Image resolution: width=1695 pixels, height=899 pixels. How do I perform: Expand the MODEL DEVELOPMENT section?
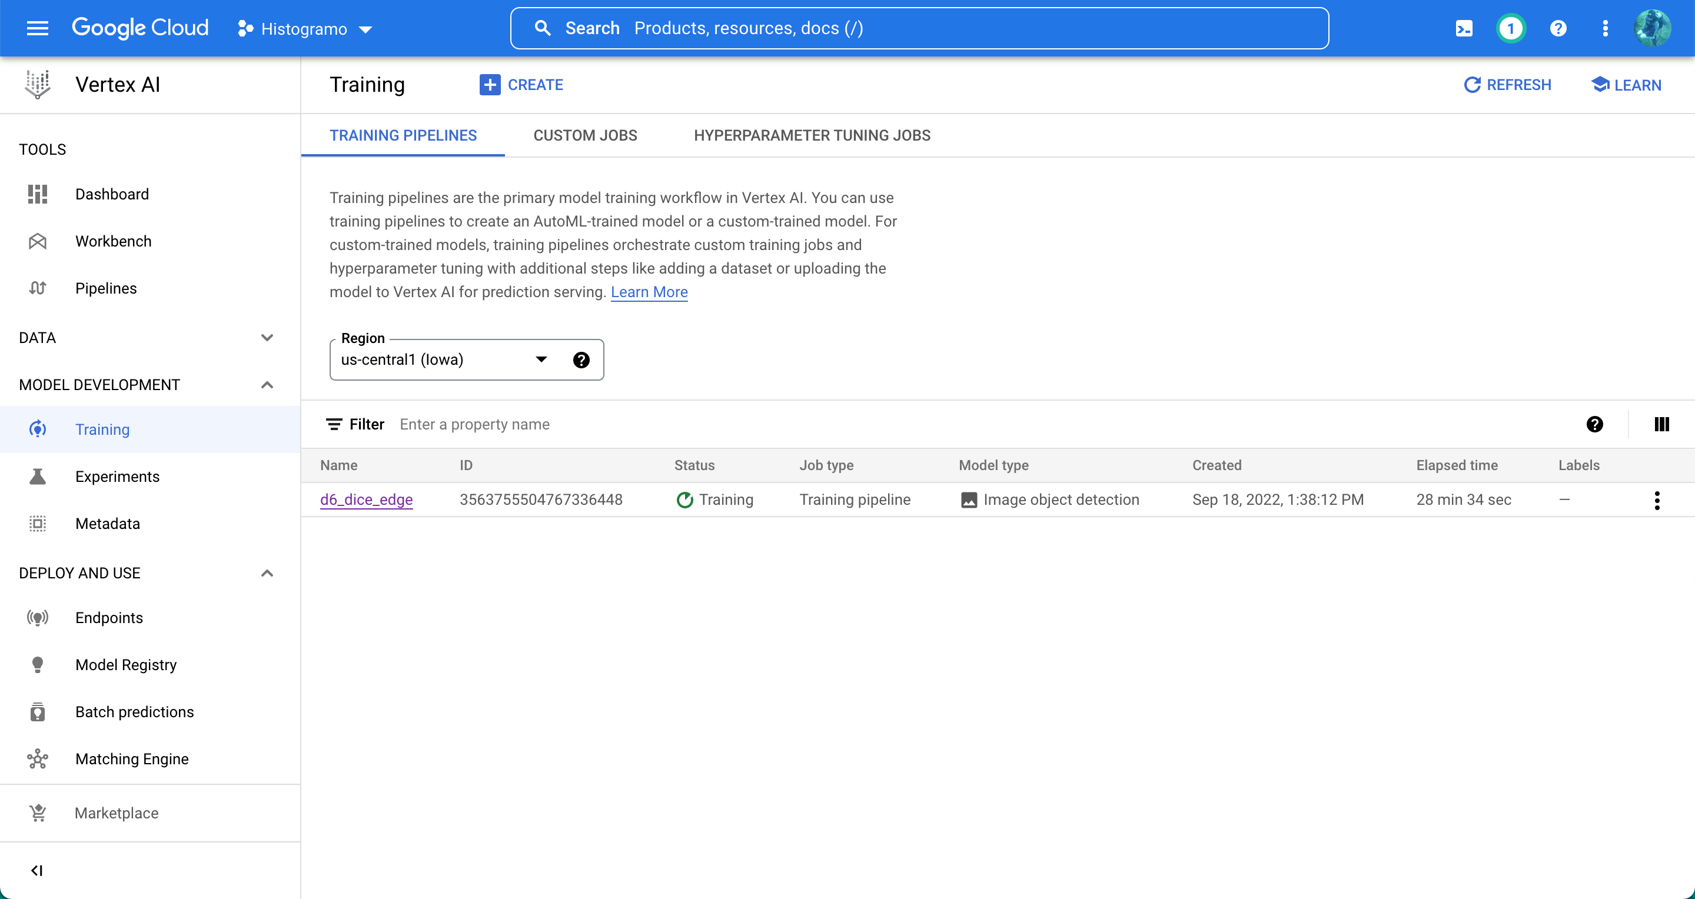[x=265, y=384]
